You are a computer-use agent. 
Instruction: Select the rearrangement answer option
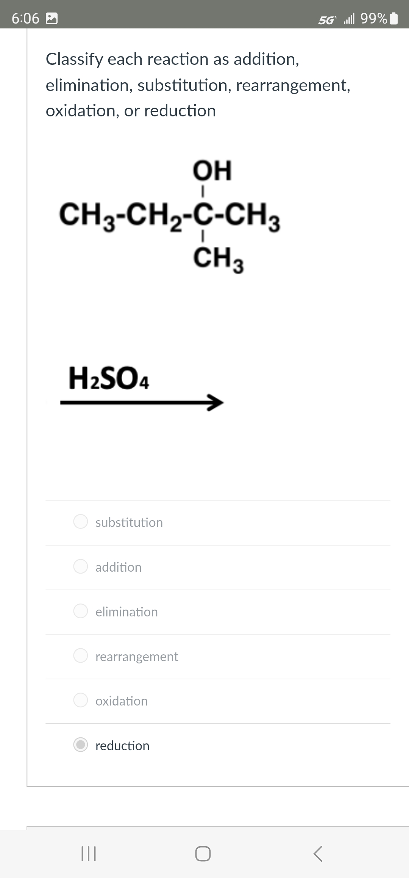pos(81,656)
